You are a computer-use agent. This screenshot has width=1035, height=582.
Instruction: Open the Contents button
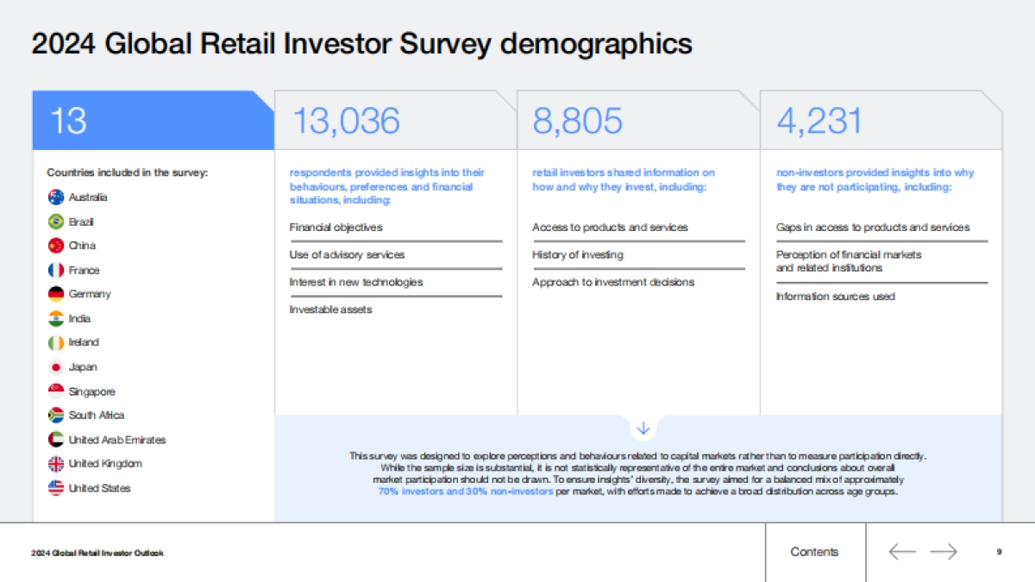coord(814,552)
